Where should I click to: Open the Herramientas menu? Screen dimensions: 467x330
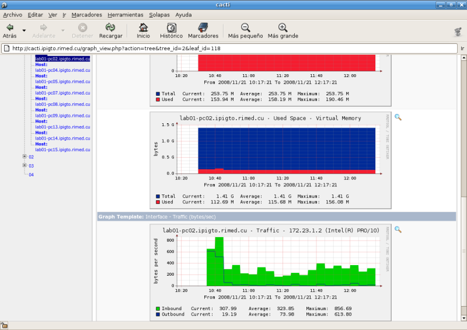pos(126,15)
